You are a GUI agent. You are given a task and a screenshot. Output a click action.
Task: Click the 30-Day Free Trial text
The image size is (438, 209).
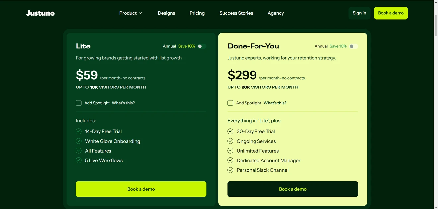pyautogui.click(x=256, y=131)
